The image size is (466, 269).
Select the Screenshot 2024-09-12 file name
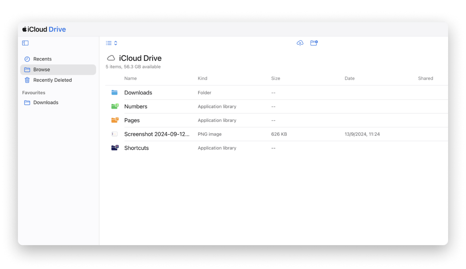(x=157, y=134)
